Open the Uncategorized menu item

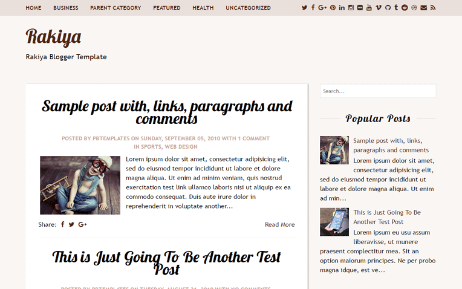point(248,8)
